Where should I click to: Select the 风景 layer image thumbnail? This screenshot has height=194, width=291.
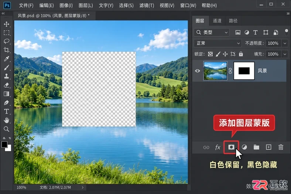pos(215,71)
